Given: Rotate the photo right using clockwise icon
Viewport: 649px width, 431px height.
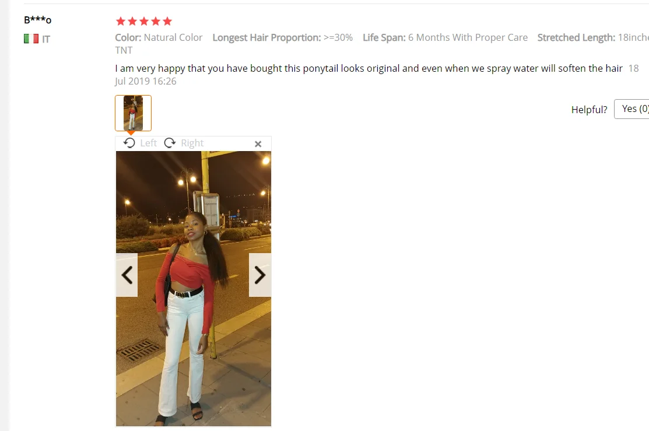Looking at the screenshot, I should pyautogui.click(x=170, y=143).
